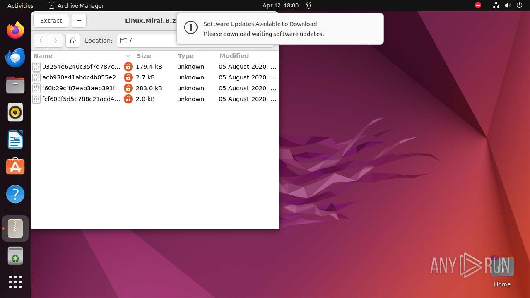The image size is (530, 298).
Task: Click Archive Manager icon in dock
Action: pos(15,228)
